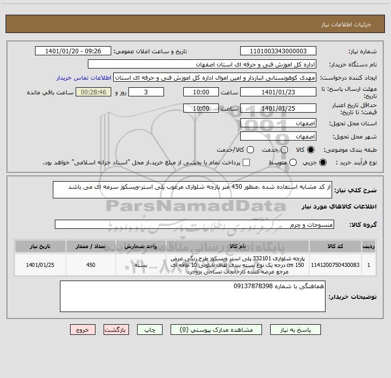The image size is (391, 378).
Task: Click the واحد شمارش column header
Action: (x=141, y=246)
